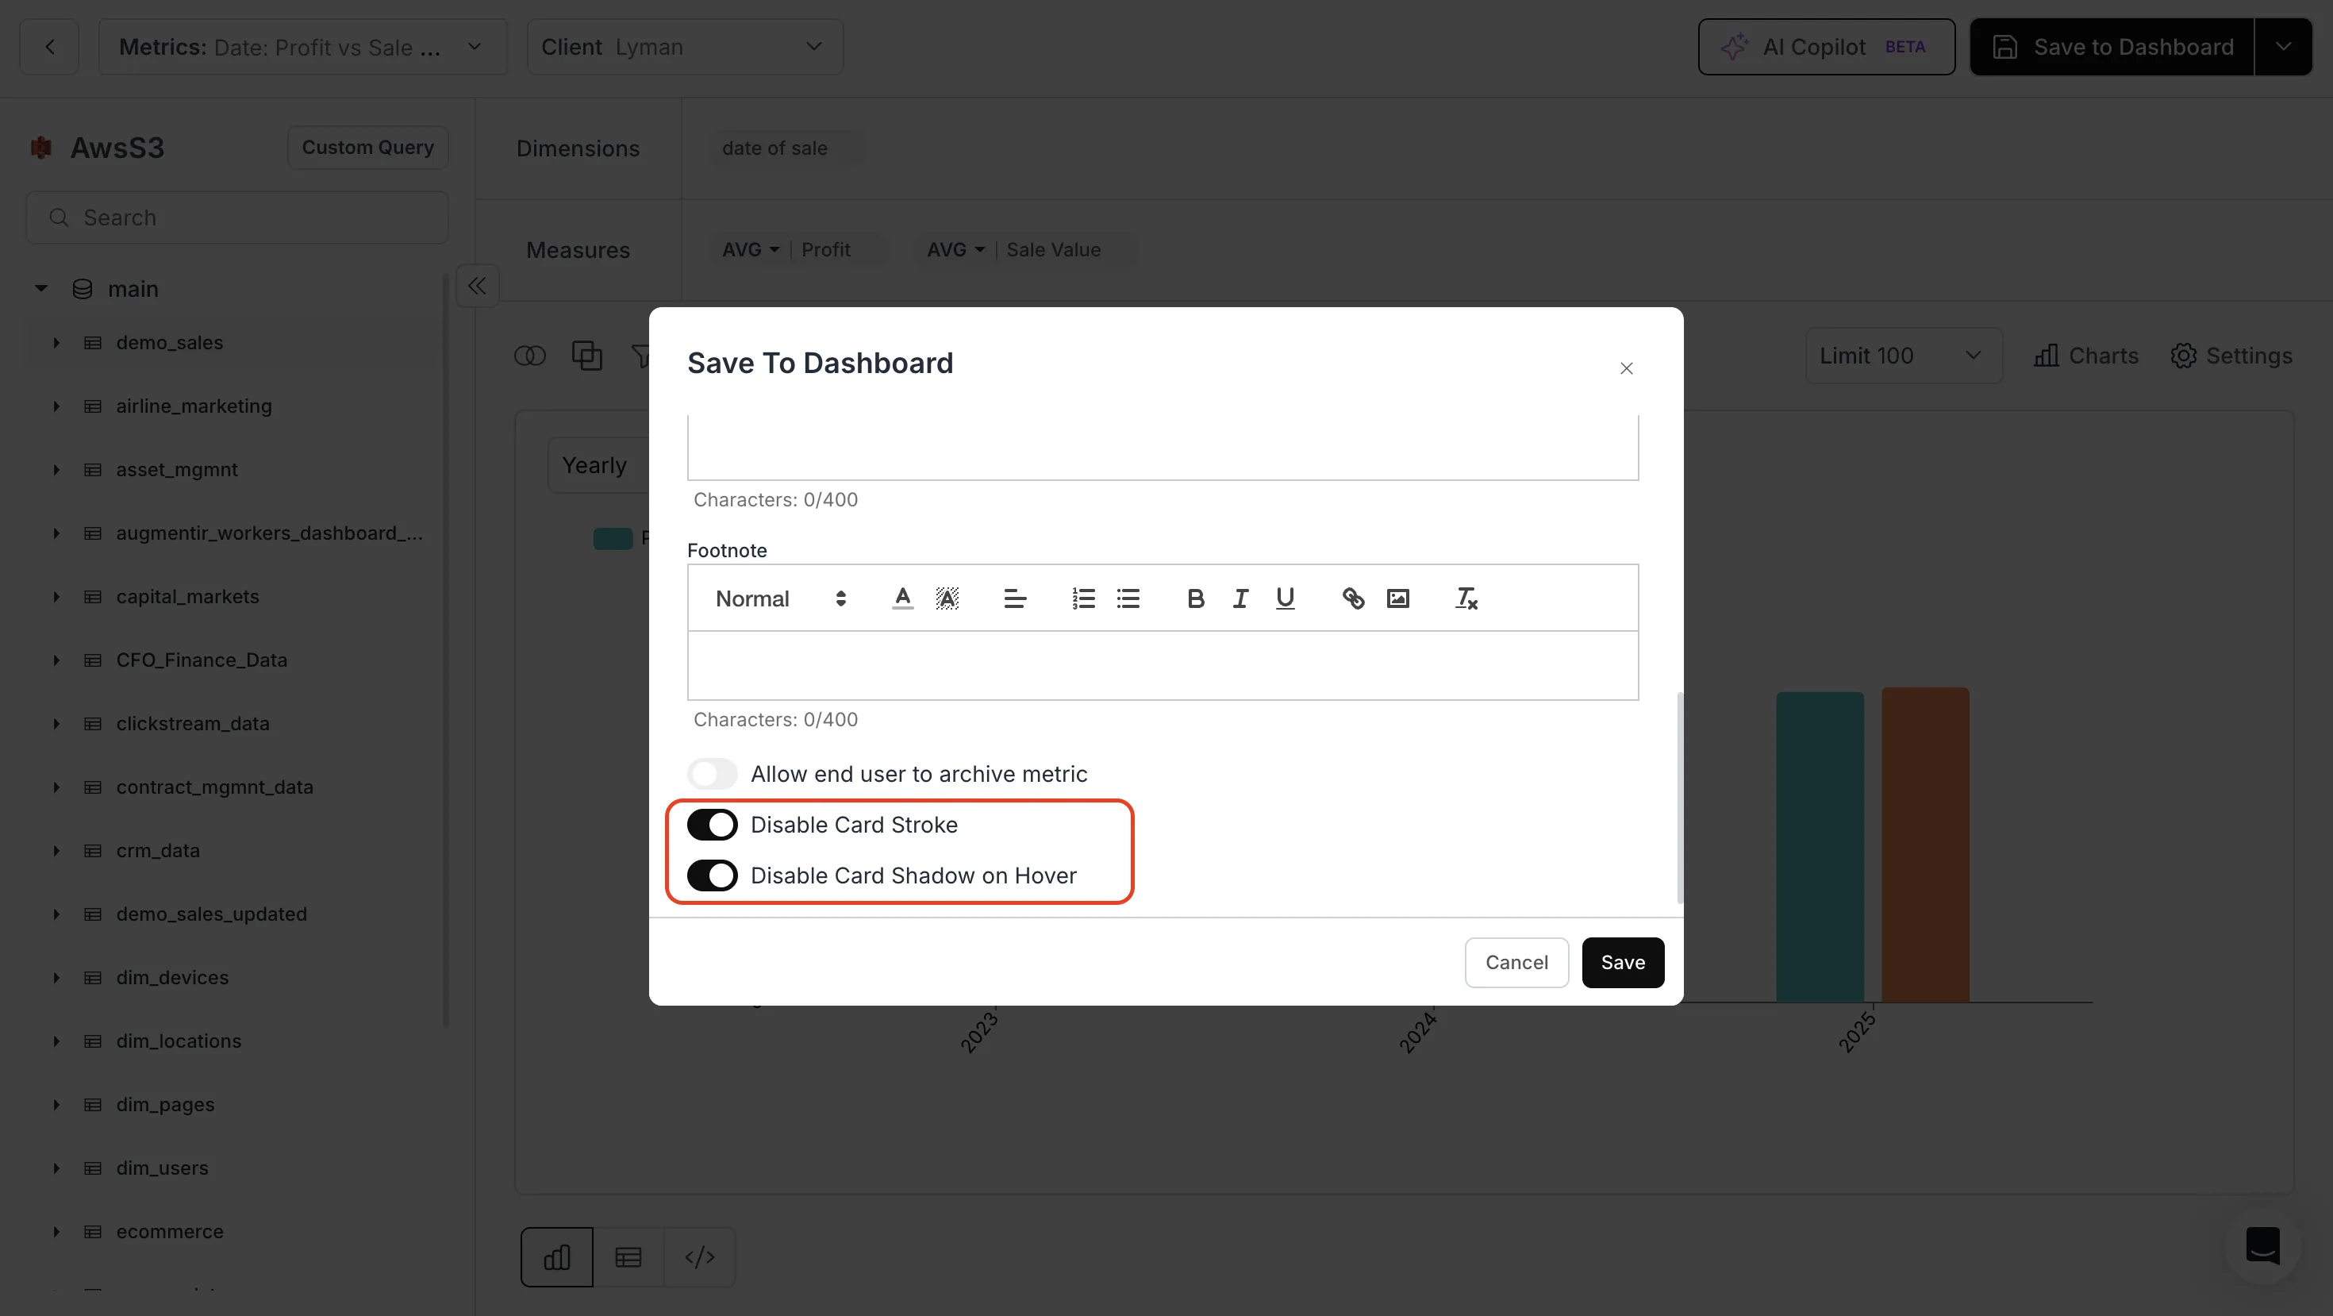Image resolution: width=2333 pixels, height=1316 pixels.
Task: Click the join circles icon above chart
Action: 530,356
